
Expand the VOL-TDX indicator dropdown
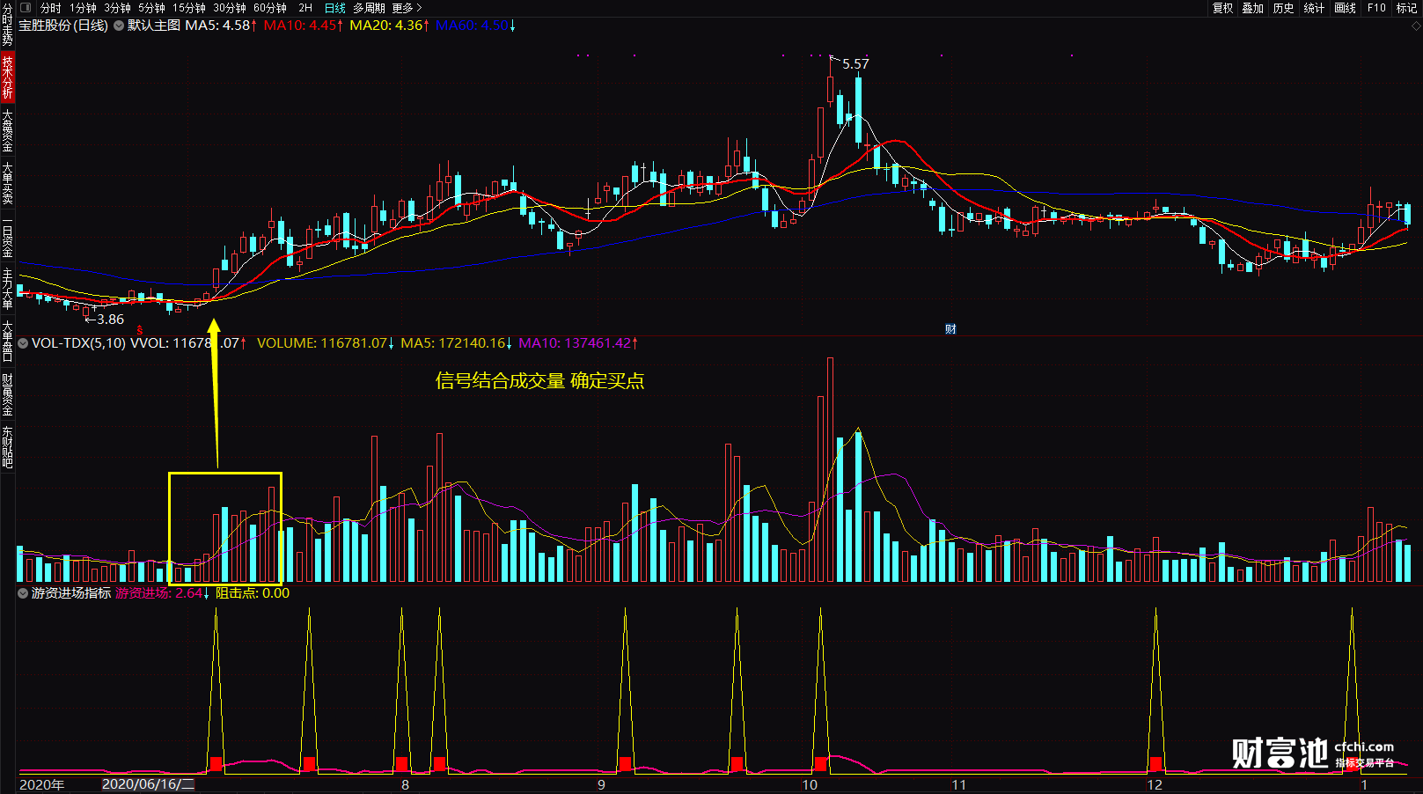(x=23, y=343)
